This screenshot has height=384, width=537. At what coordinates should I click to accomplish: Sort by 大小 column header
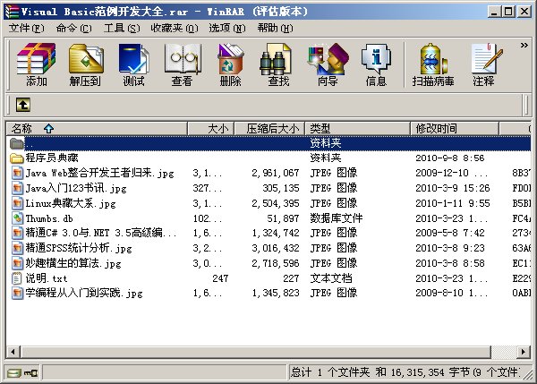tap(211, 129)
